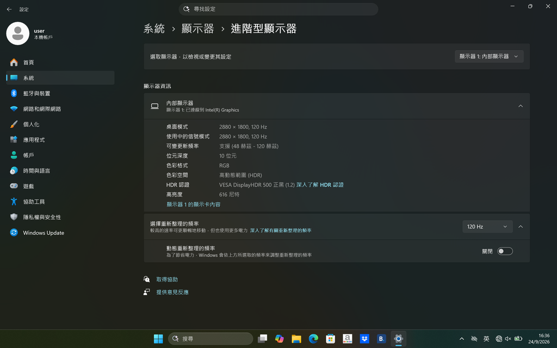Click the 隱私權與安全性 shield icon
This screenshot has width=557, height=348.
point(14,217)
